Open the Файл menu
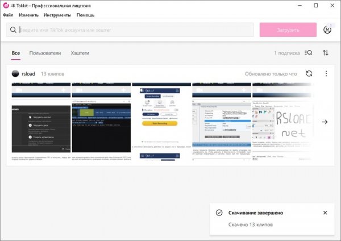Image resolution: width=341 pixels, height=241 pixels. pos(8,15)
